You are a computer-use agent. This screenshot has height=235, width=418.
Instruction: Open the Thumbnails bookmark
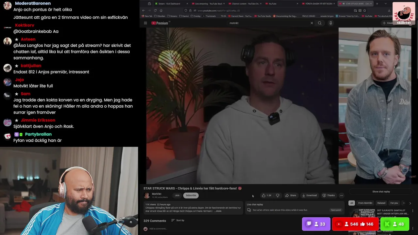(x=209, y=16)
